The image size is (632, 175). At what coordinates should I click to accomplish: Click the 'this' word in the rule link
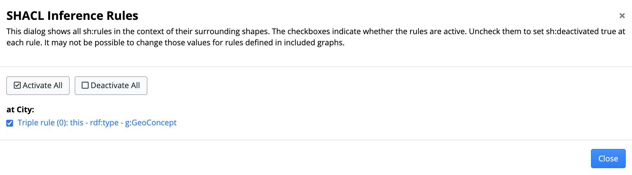point(77,123)
